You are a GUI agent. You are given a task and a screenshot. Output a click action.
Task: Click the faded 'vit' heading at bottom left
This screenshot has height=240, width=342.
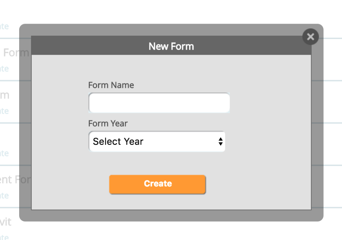tap(6, 222)
